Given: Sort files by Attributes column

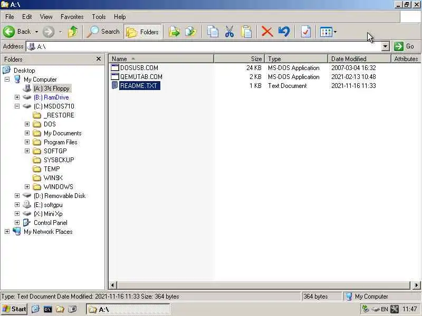Looking at the screenshot, I should (406, 59).
